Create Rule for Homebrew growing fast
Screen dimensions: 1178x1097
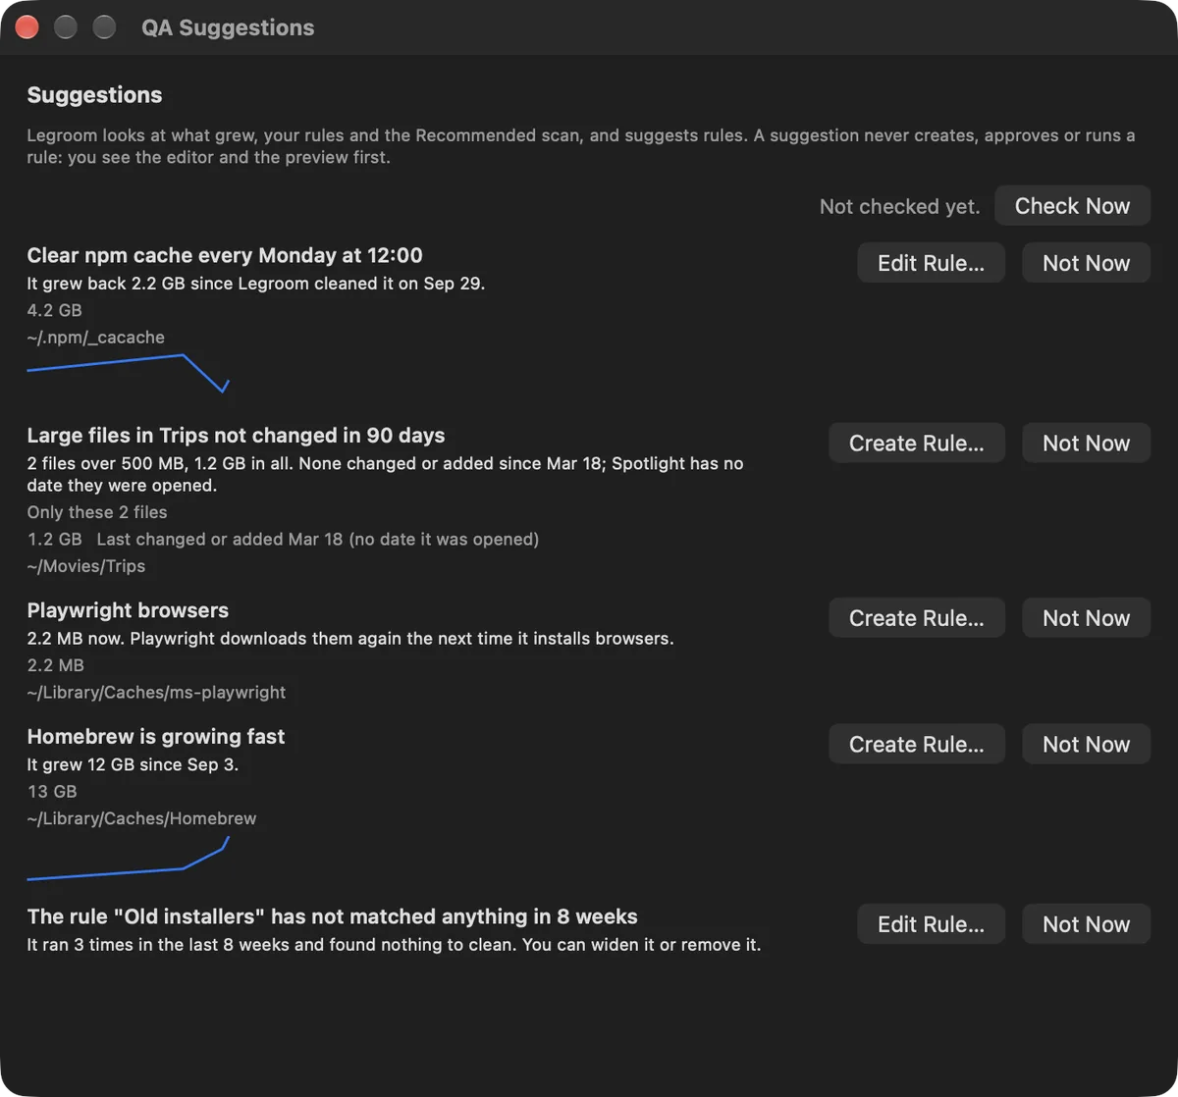coord(916,745)
